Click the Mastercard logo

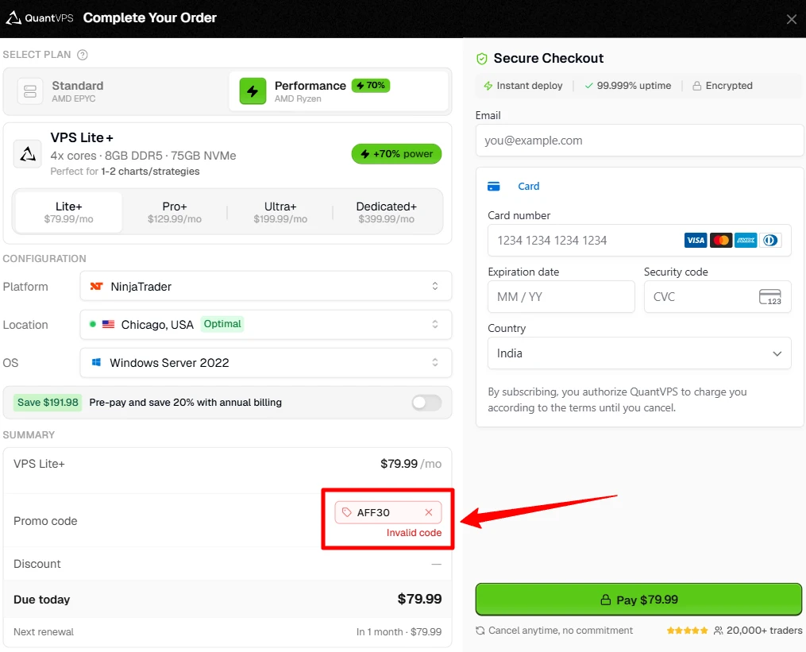point(721,240)
